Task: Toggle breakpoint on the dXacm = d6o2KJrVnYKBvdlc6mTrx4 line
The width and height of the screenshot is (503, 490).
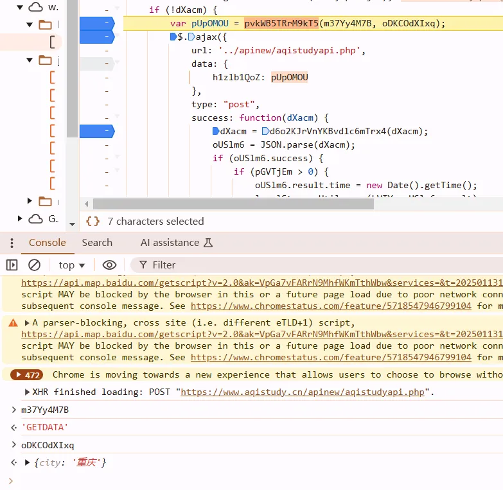Action: point(97,131)
